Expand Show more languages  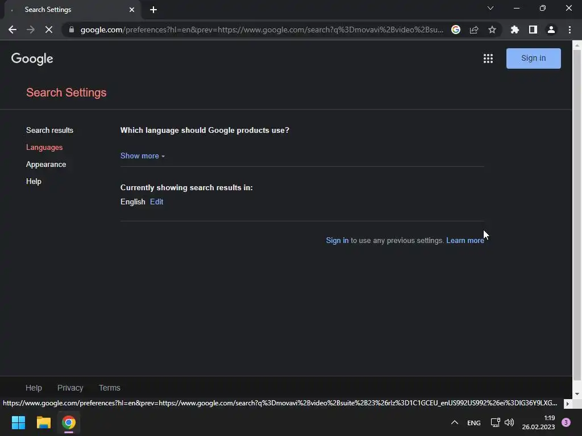coord(143,156)
